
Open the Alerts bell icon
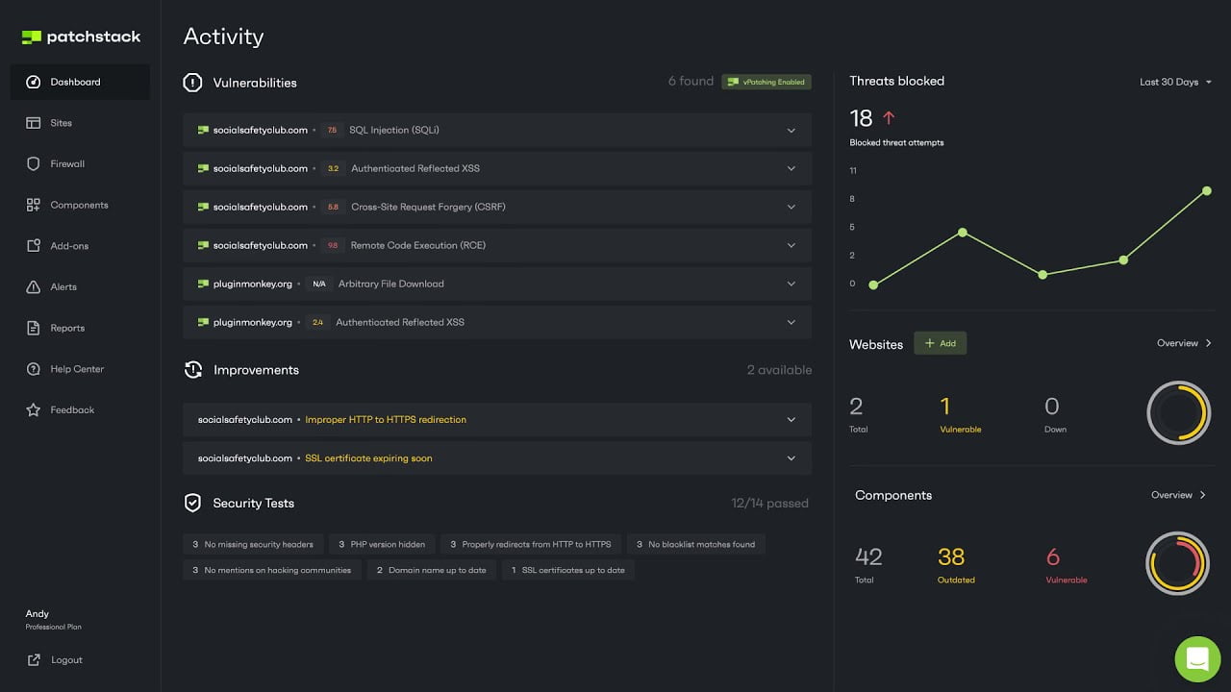tap(34, 287)
